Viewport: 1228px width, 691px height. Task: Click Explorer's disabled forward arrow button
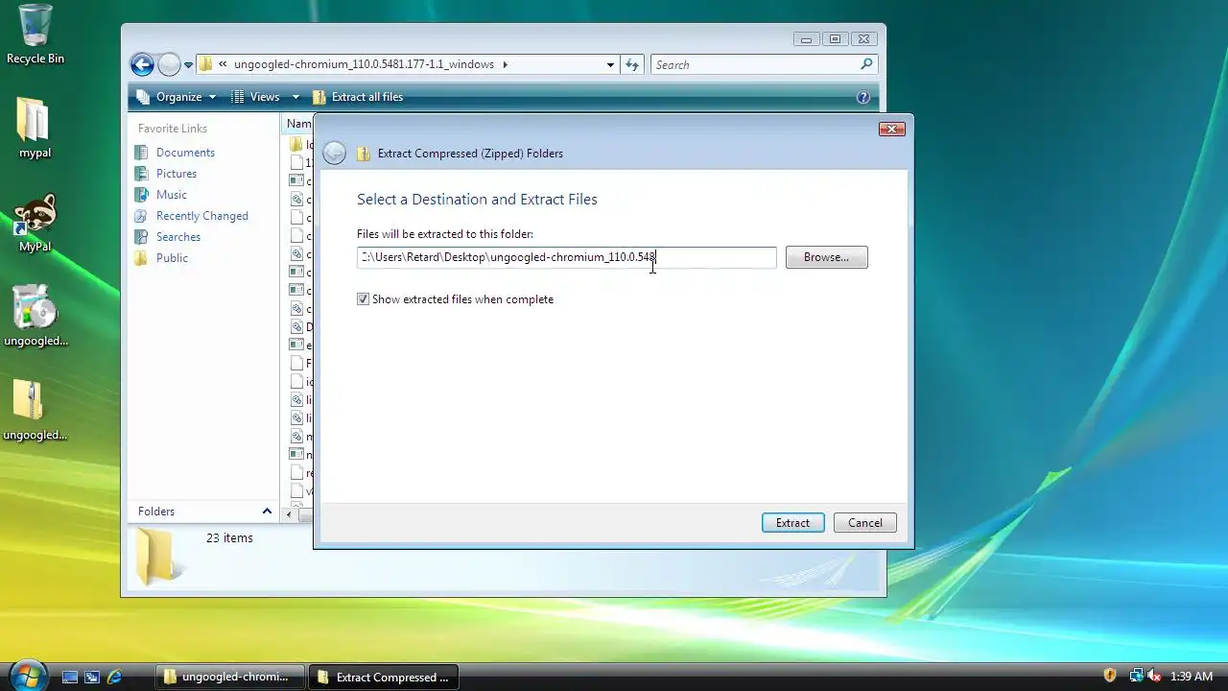click(169, 64)
